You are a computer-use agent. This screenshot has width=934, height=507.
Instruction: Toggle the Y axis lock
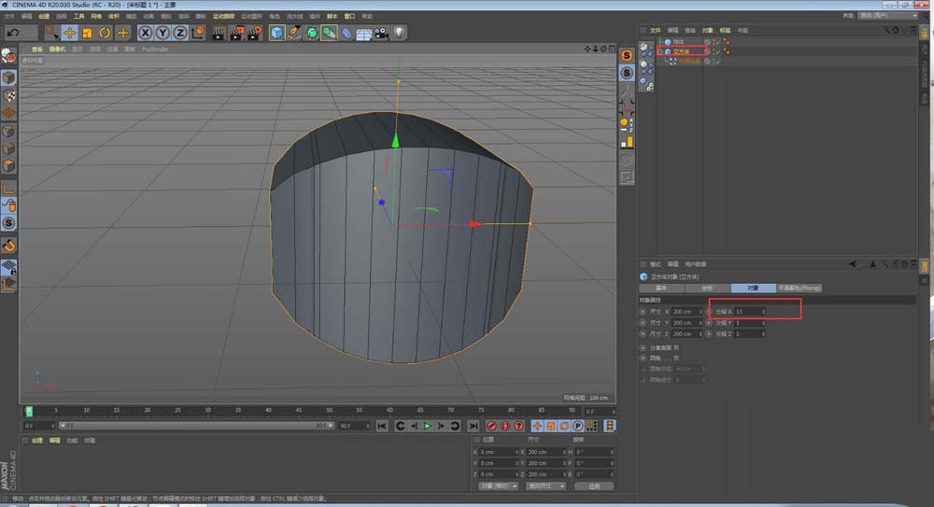point(163,33)
